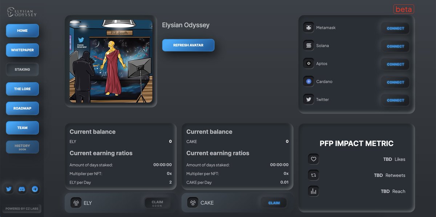Screen dimensions: 436x217
Task: Click the CAKE balance label
Action: 191,142
